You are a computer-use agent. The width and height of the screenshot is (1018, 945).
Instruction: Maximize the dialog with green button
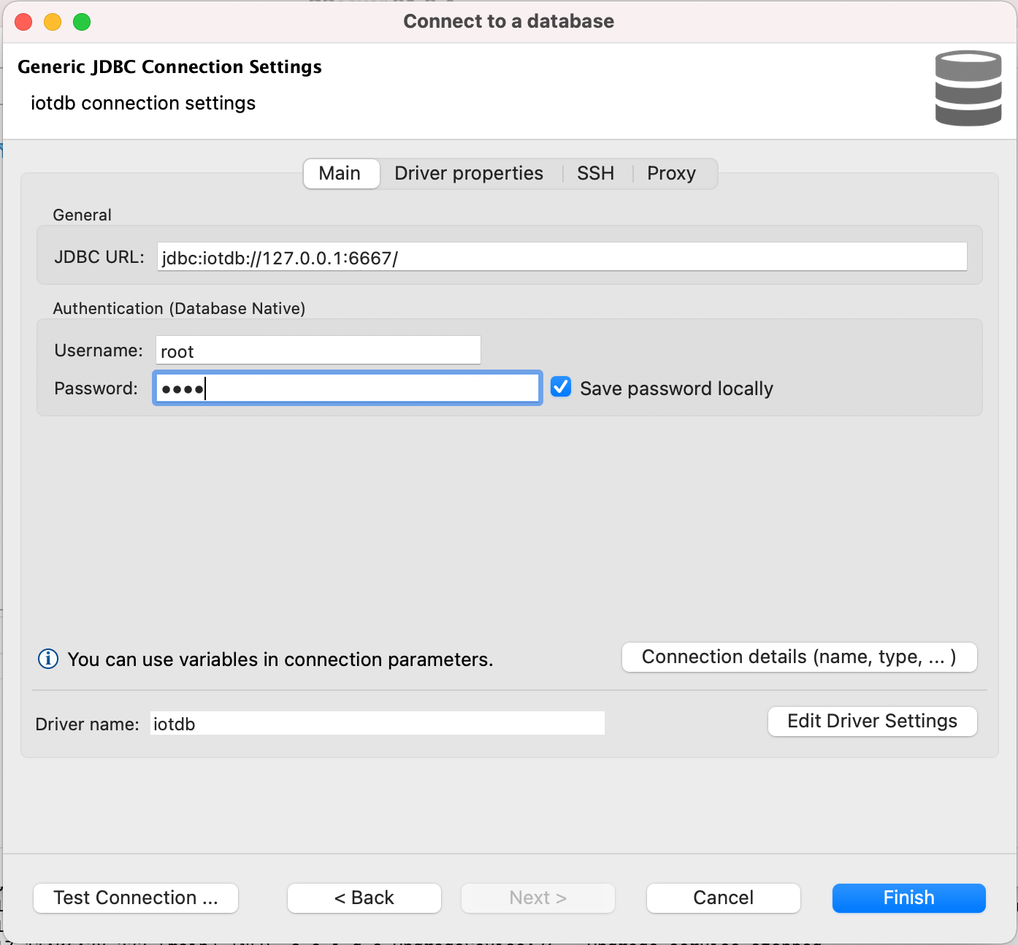(x=82, y=22)
